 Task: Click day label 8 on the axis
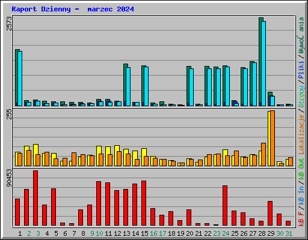click(x=83, y=233)
